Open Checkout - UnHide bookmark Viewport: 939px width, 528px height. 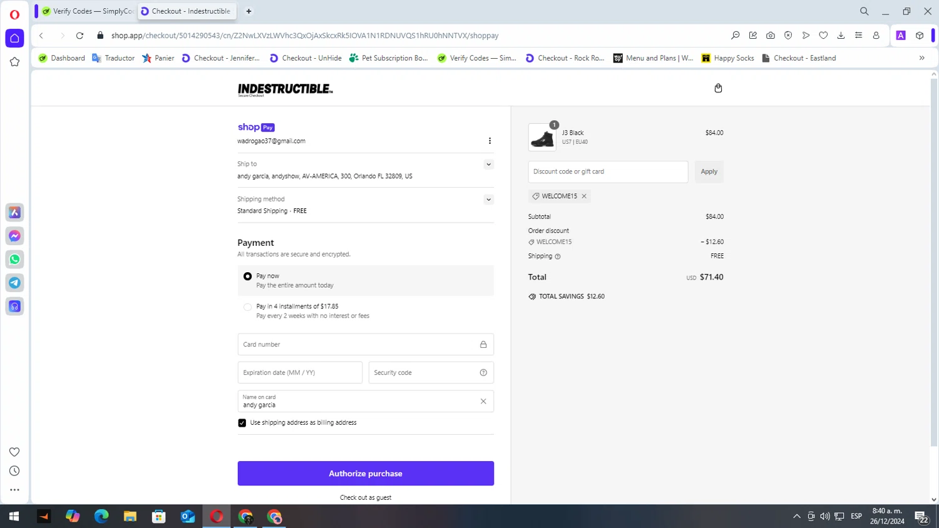pyautogui.click(x=305, y=58)
